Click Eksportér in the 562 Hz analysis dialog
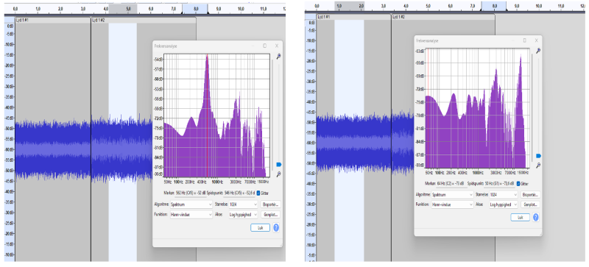This screenshot has width=589, height=267. tap(270, 204)
